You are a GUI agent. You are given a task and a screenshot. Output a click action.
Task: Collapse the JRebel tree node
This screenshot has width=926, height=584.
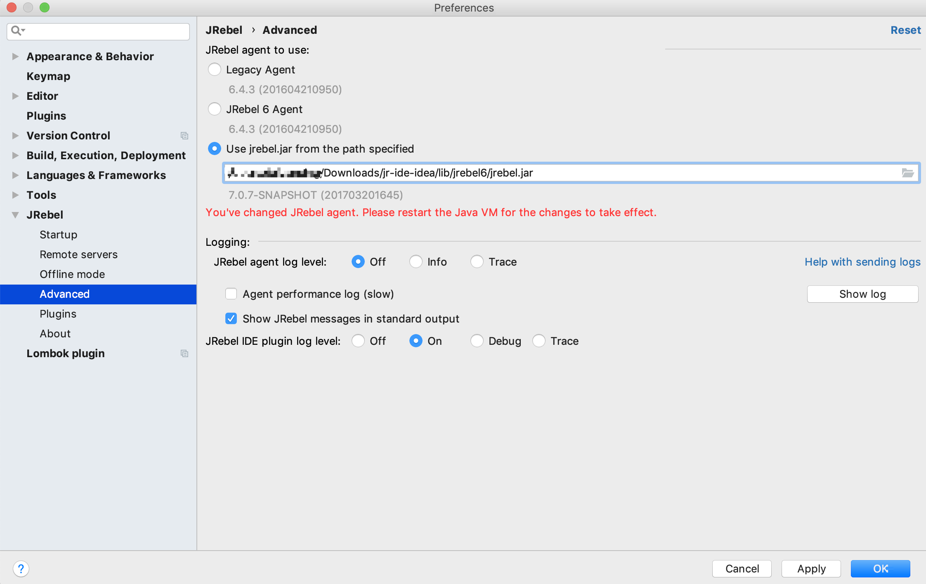click(15, 214)
